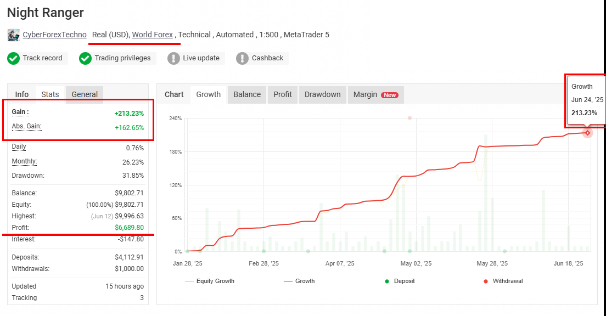This screenshot has height=316, width=606.
Task: Click the Trading privileges green check icon
Action: pyautogui.click(x=85, y=58)
